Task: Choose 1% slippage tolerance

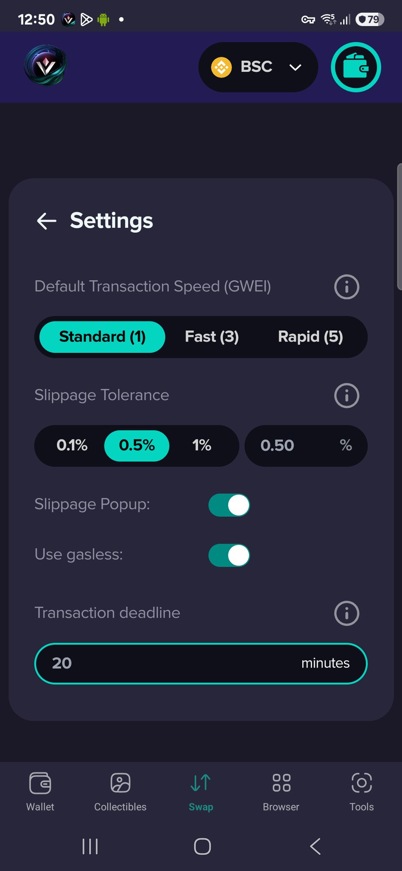Action: [x=202, y=446]
